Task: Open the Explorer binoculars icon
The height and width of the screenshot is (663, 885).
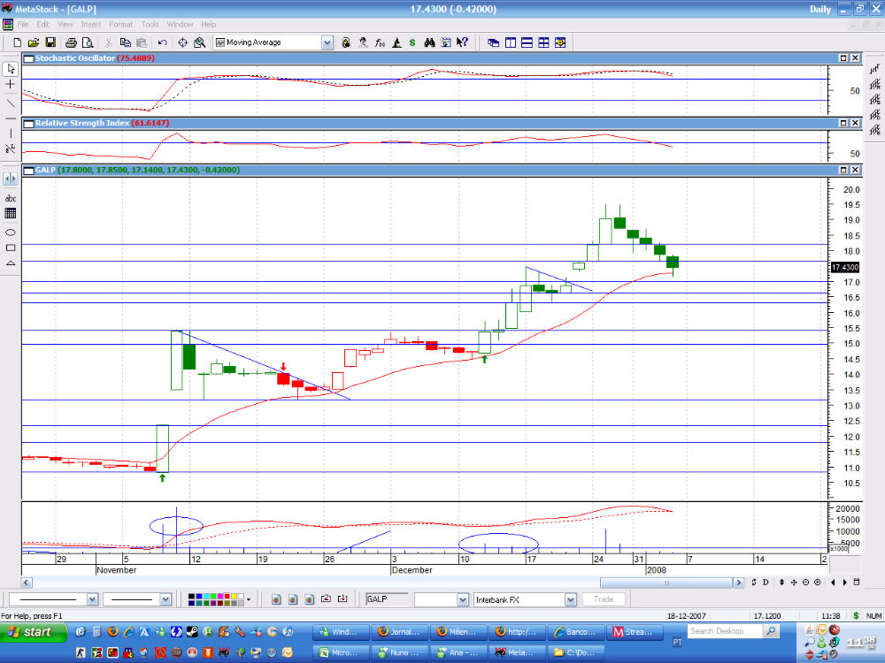Action: 429,42
